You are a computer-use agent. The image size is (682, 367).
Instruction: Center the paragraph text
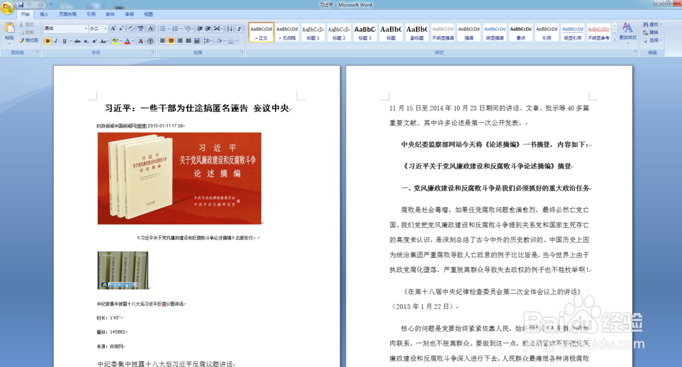coord(171,41)
